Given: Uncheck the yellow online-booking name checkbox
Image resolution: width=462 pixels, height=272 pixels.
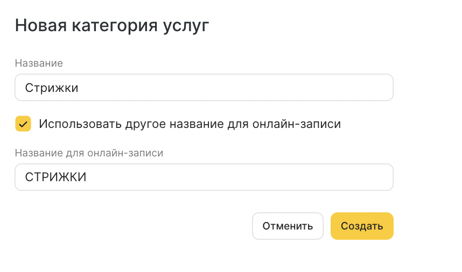Looking at the screenshot, I should 23,124.
